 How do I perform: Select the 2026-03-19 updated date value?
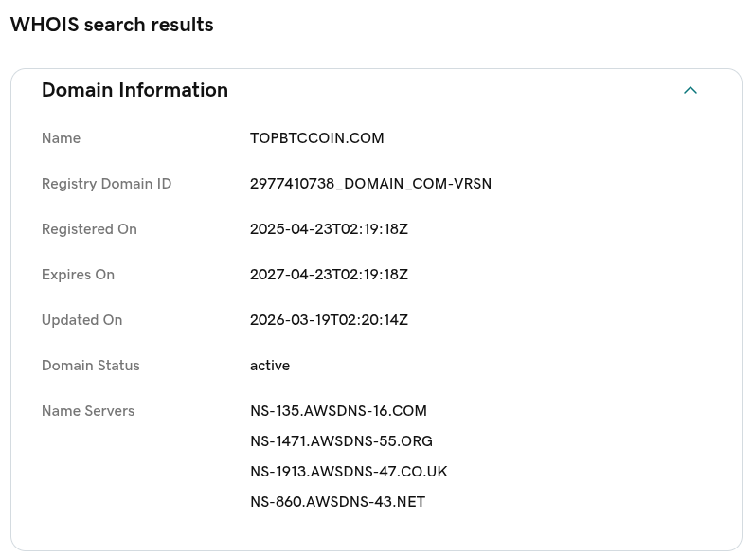[x=329, y=320]
